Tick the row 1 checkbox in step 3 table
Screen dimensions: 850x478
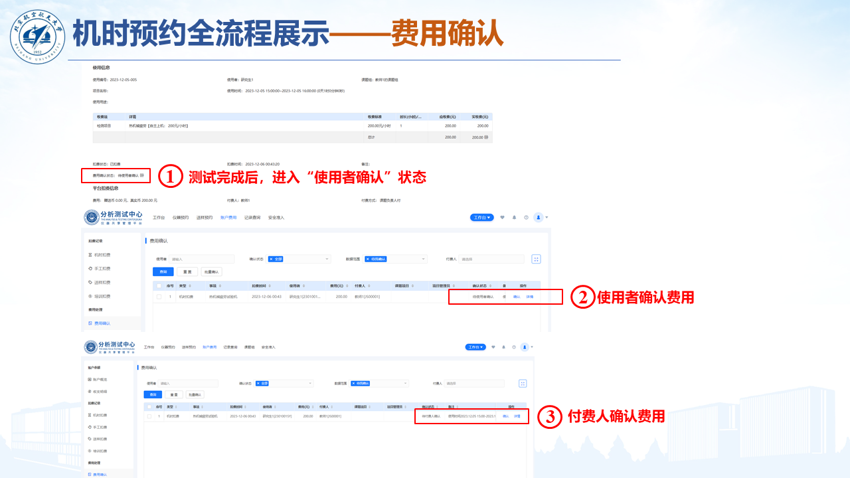tap(149, 416)
